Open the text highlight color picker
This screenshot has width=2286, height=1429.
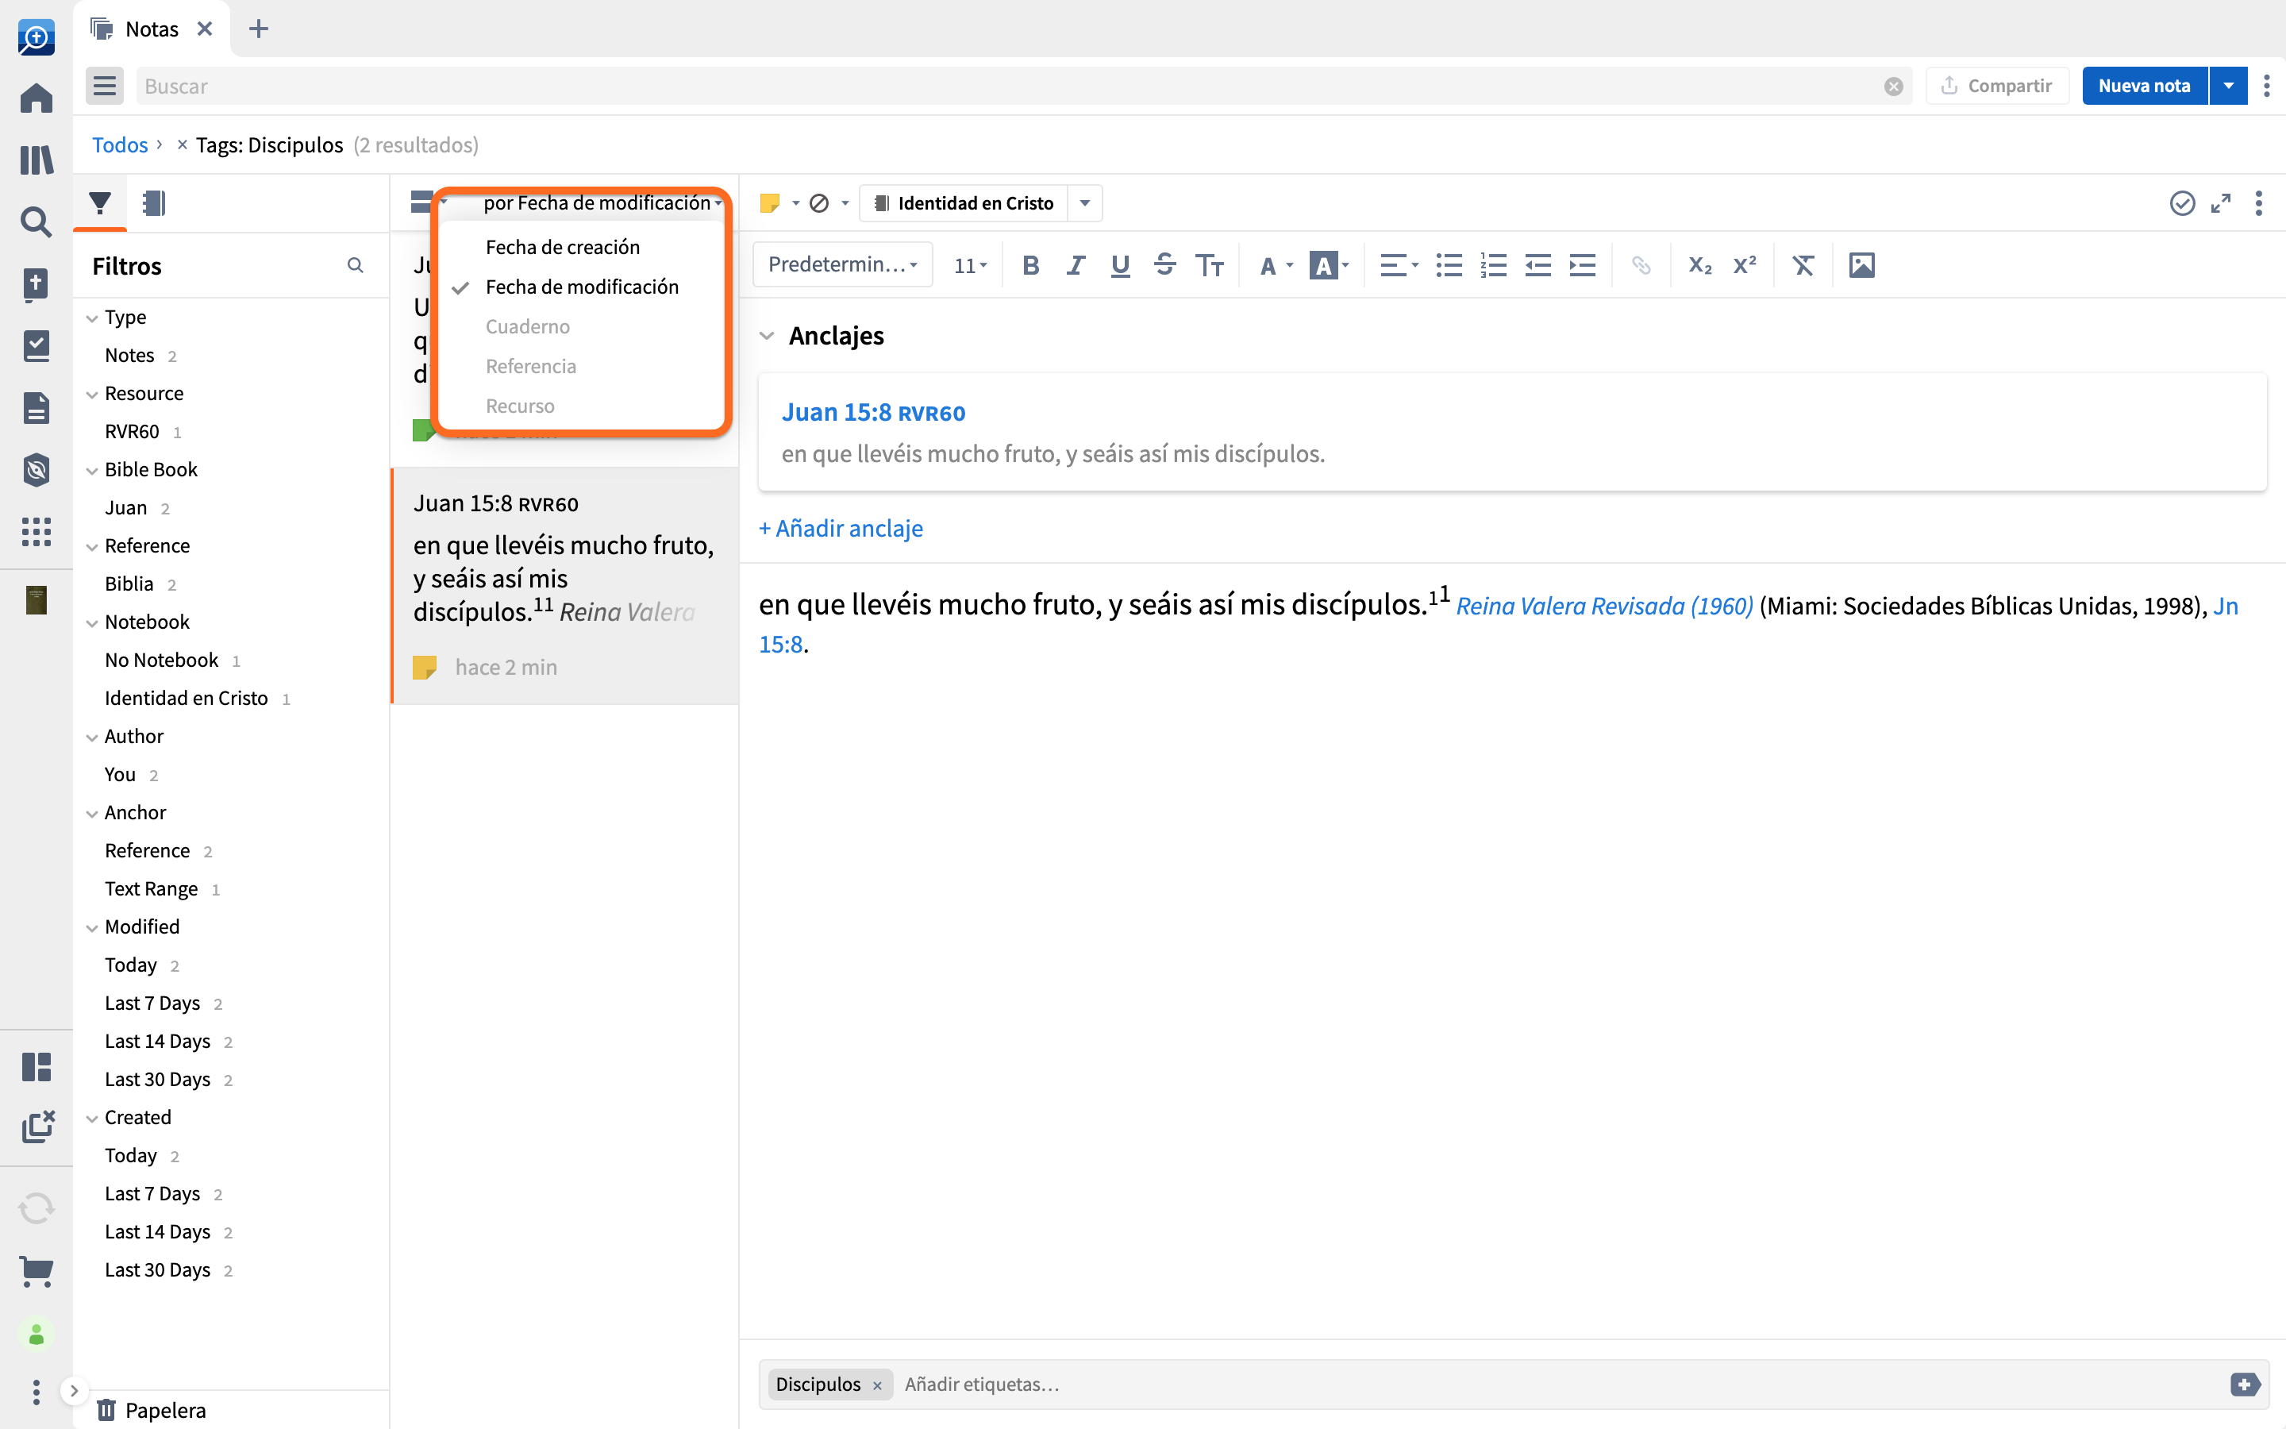tap(1328, 267)
